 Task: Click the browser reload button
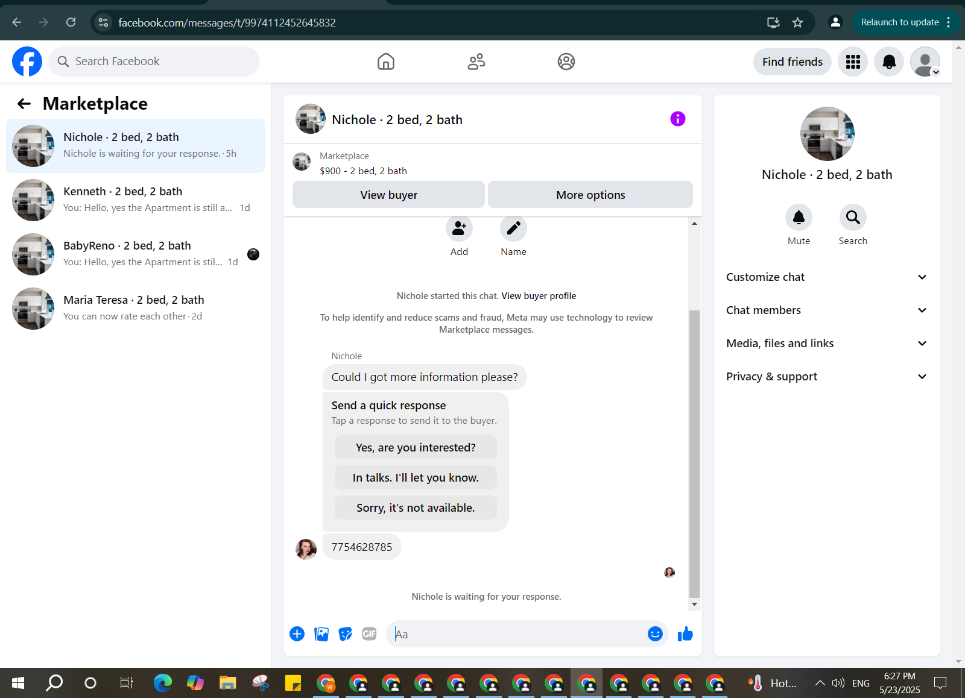click(71, 22)
